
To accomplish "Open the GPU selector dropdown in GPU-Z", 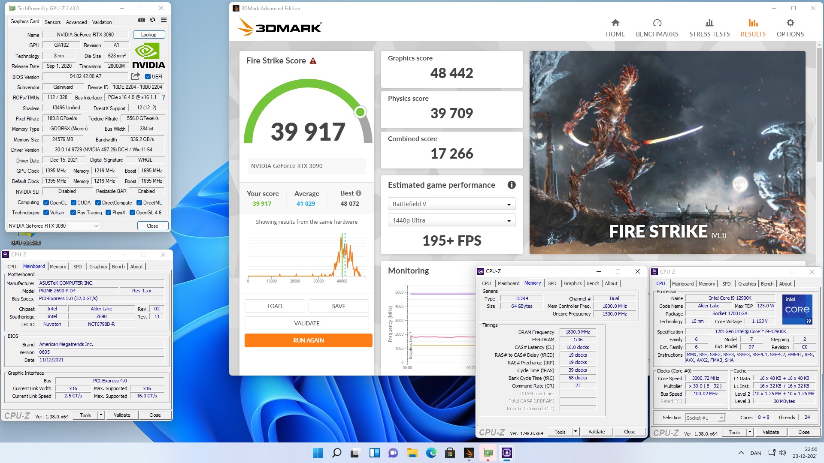I will click(54, 226).
